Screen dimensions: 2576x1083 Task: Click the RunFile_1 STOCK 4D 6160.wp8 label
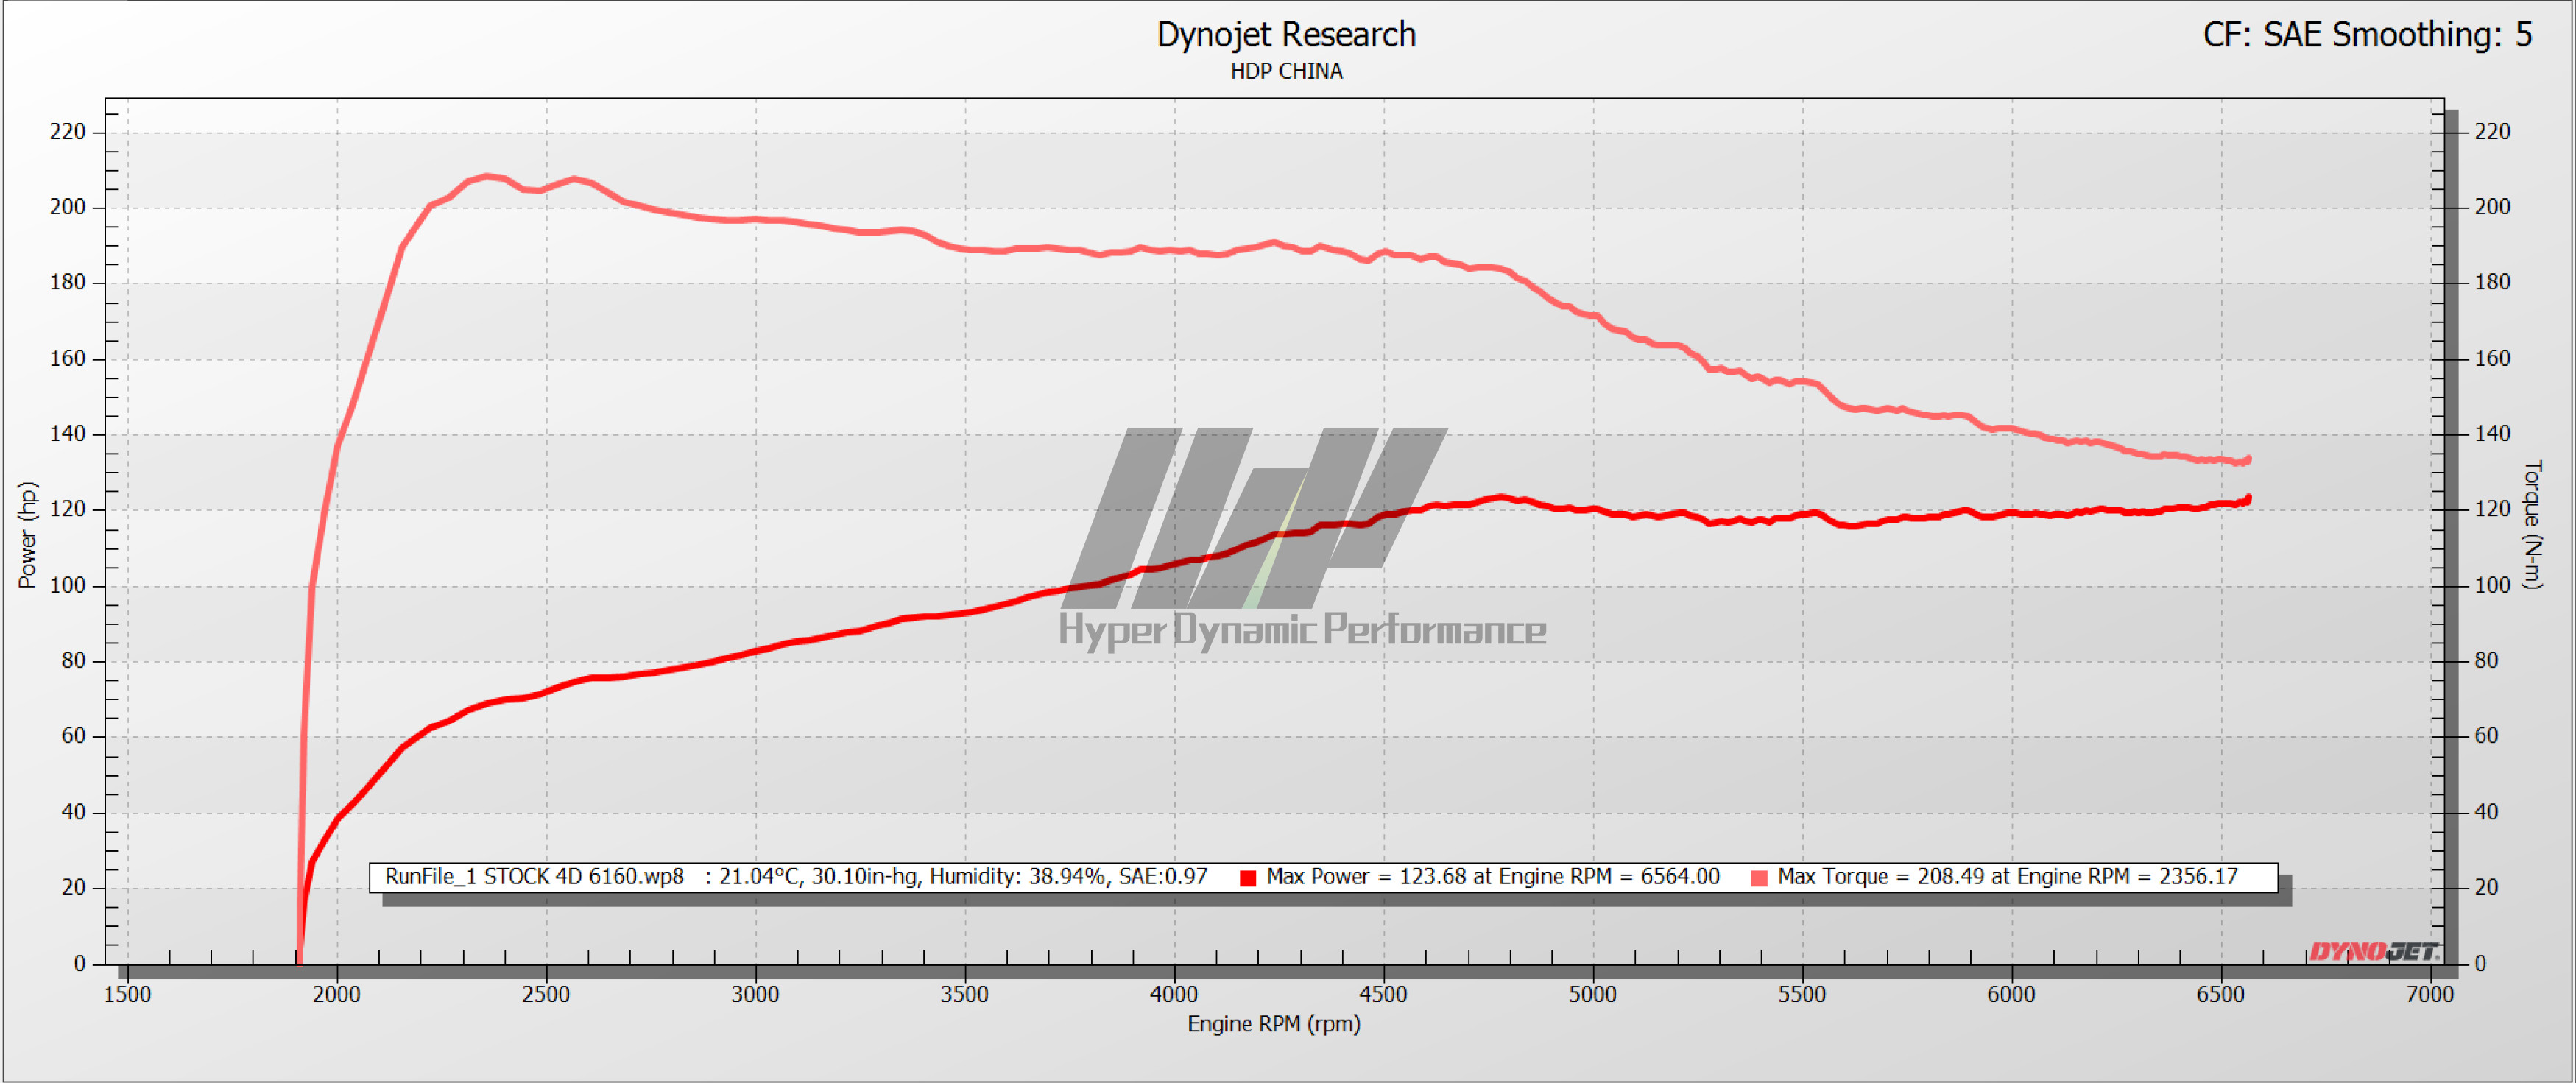click(534, 877)
